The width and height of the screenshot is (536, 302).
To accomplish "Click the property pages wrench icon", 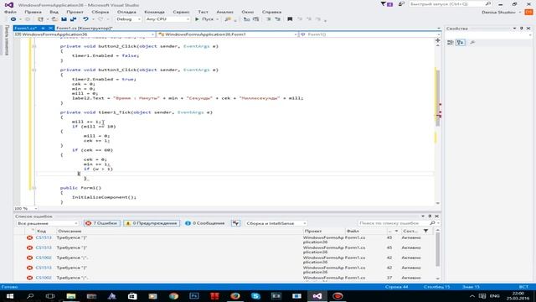I will pos(472,43).
